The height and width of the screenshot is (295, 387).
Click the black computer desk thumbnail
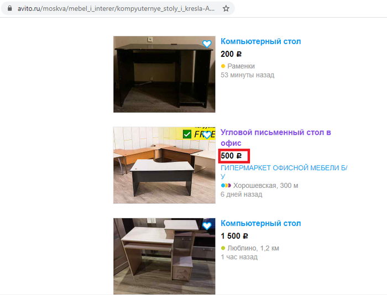164,74
